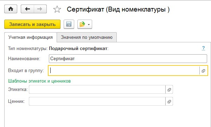Open selection for Входит в группу field

click(x=204, y=71)
